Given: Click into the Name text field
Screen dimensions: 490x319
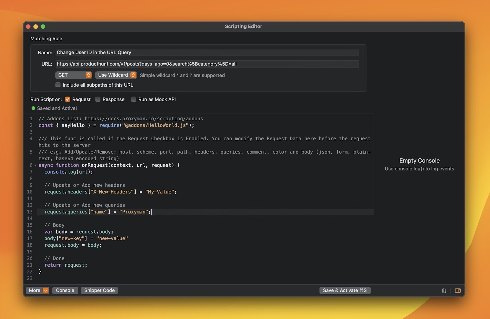Looking at the screenshot, I should 207,52.
